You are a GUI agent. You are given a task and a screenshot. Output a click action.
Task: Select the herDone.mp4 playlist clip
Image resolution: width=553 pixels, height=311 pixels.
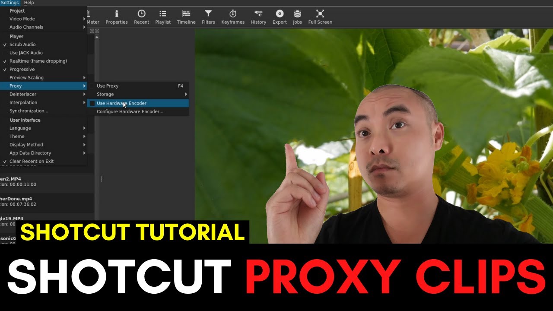(47, 202)
